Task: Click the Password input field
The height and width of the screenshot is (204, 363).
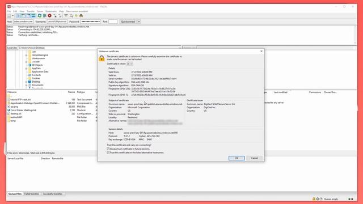Action: coord(91,22)
